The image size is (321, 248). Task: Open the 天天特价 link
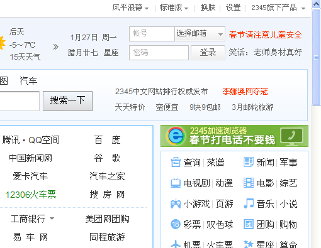[x=130, y=107]
